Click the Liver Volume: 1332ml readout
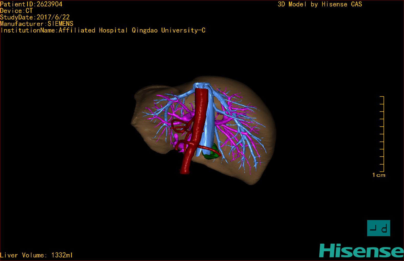The height and width of the screenshot is (261, 404). tap(36, 255)
